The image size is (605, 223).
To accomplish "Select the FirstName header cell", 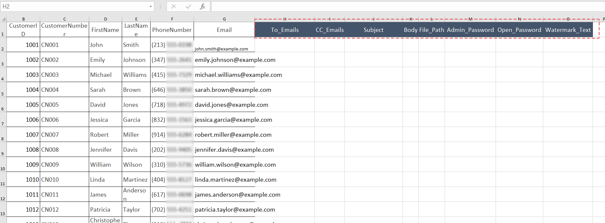I will pos(105,30).
